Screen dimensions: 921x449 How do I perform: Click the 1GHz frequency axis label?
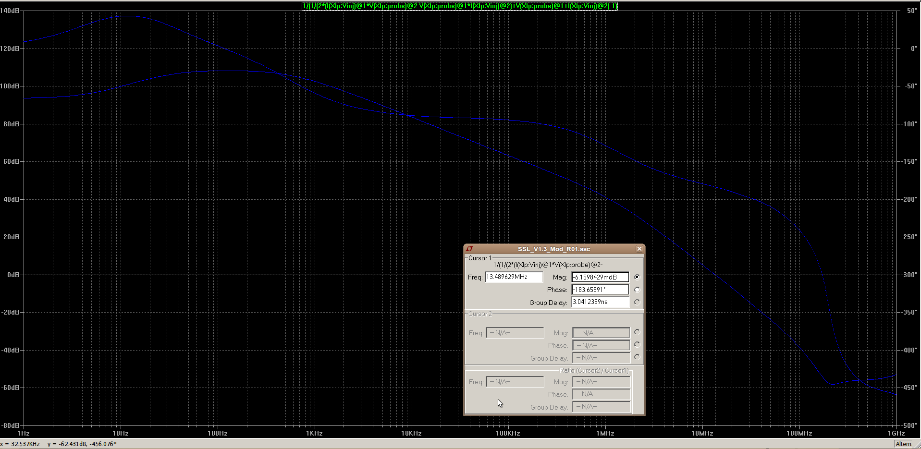[896, 433]
